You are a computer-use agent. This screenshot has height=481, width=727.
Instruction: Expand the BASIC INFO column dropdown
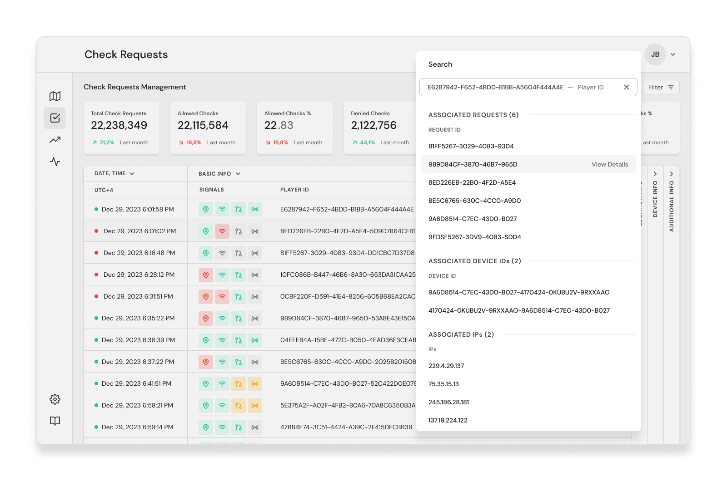pos(238,174)
